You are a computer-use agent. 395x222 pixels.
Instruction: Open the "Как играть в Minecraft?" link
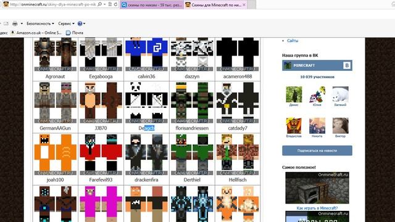(x=317, y=208)
